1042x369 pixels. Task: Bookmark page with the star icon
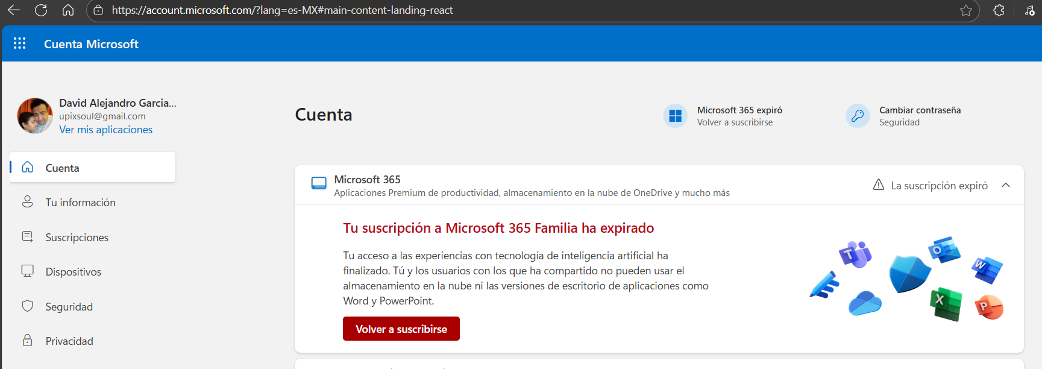[x=966, y=10]
